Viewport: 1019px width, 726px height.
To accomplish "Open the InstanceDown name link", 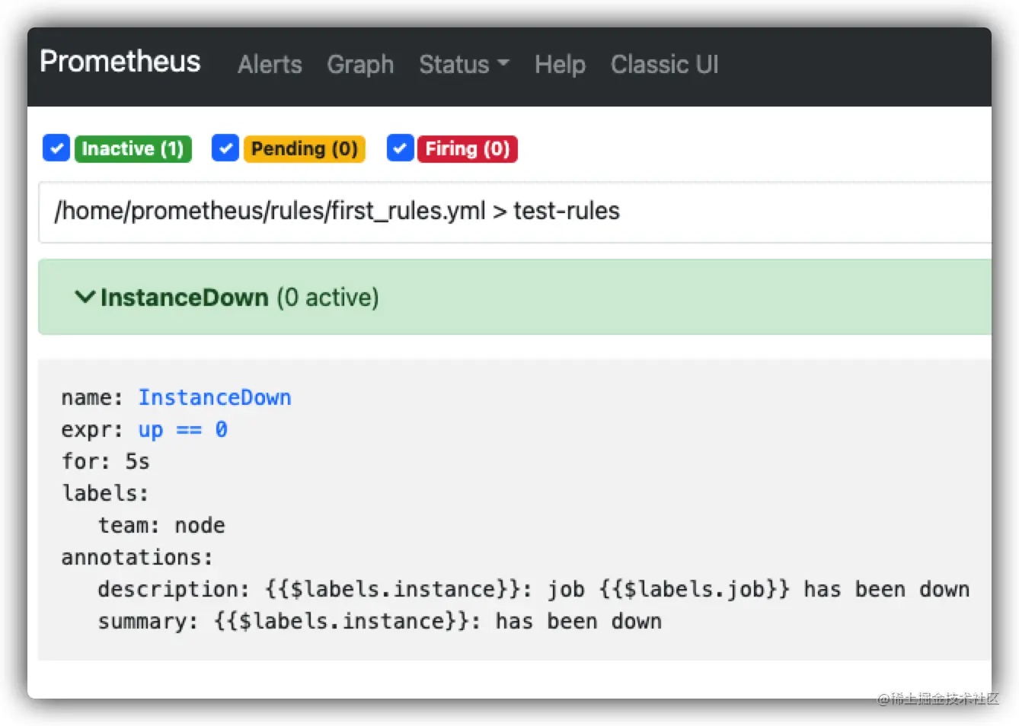I will coord(215,398).
